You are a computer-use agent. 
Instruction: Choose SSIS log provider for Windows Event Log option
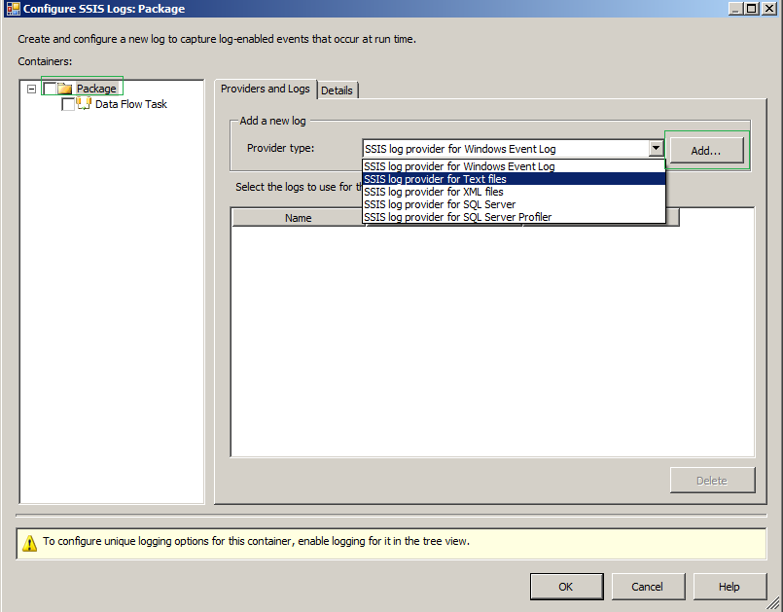coord(514,166)
